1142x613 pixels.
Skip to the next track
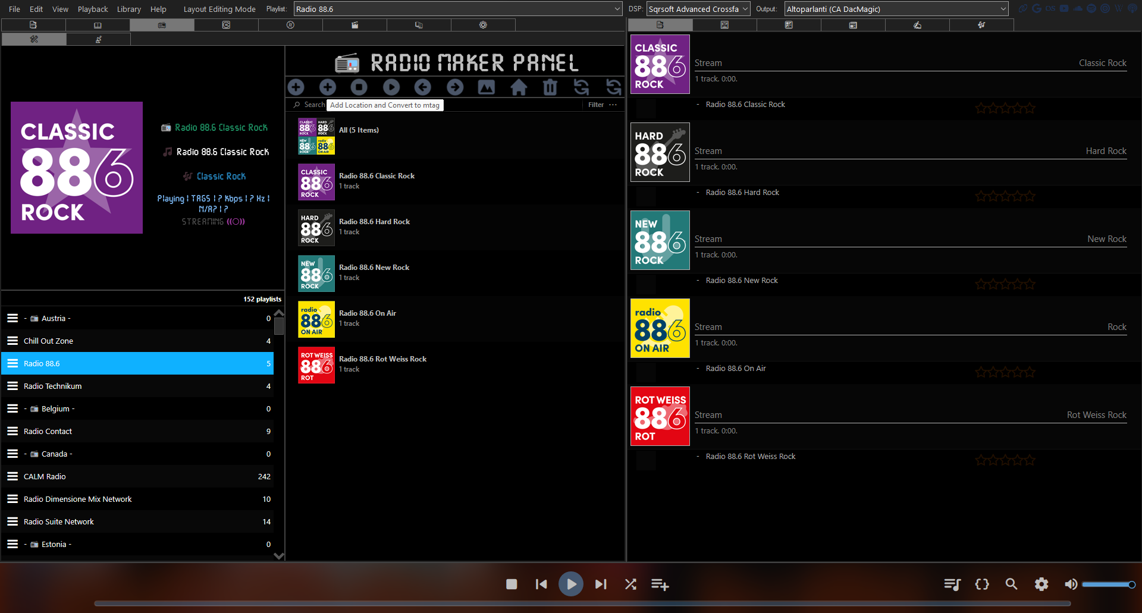click(x=601, y=584)
